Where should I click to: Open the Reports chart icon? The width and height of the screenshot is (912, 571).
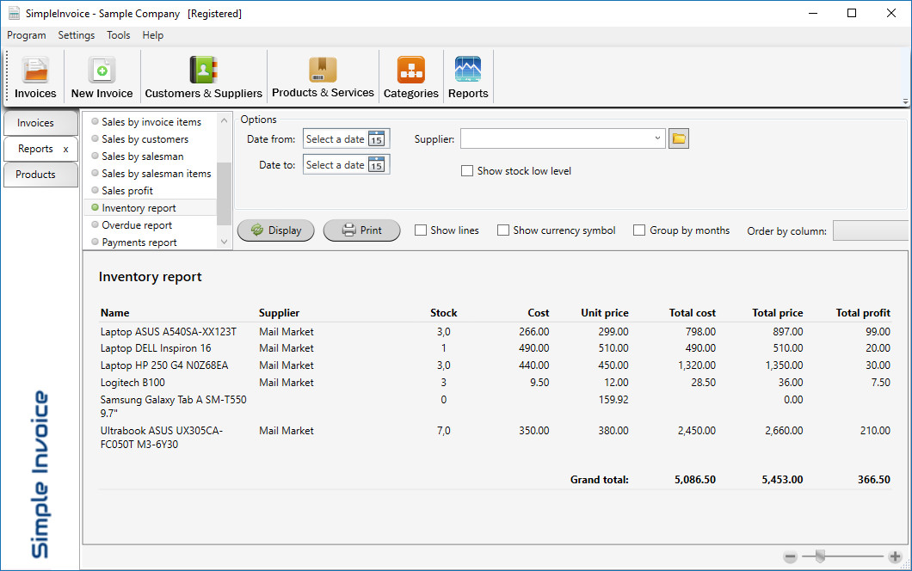(x=468, y=77)
